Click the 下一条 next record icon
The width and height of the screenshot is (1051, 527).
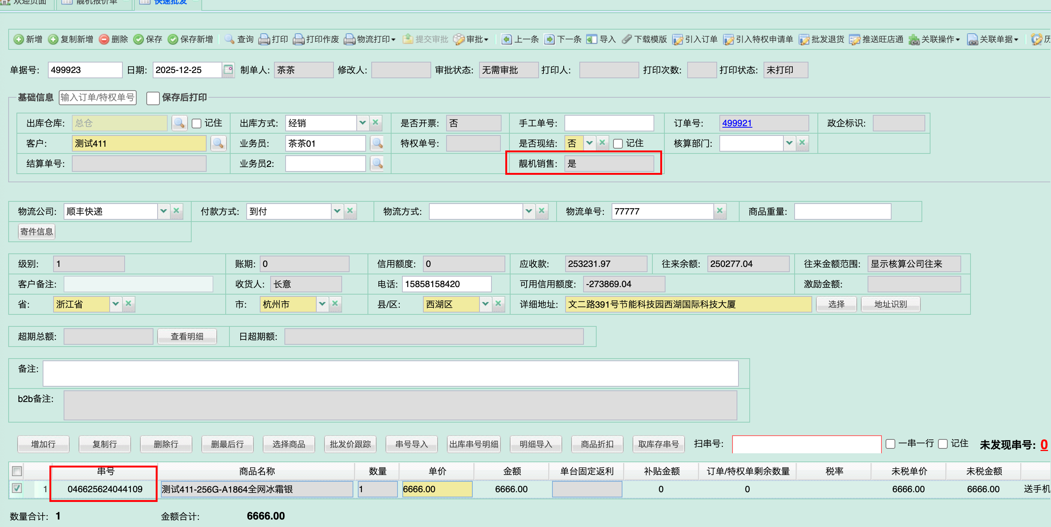click(549, 40)
